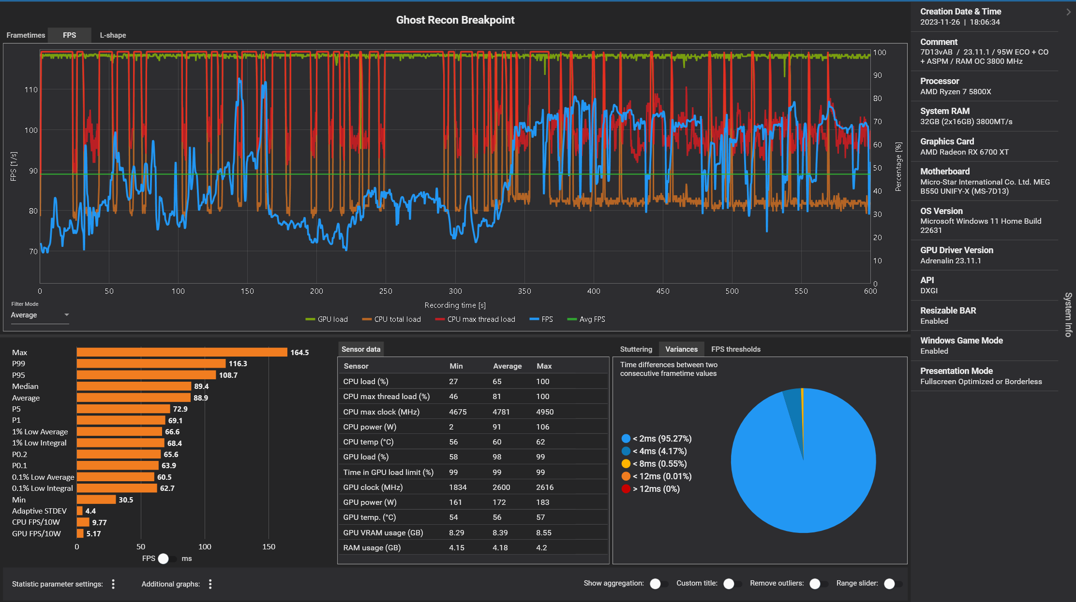1076x602 pixels.
Task: Switch to L-shape tab
Action: [113, 35]
